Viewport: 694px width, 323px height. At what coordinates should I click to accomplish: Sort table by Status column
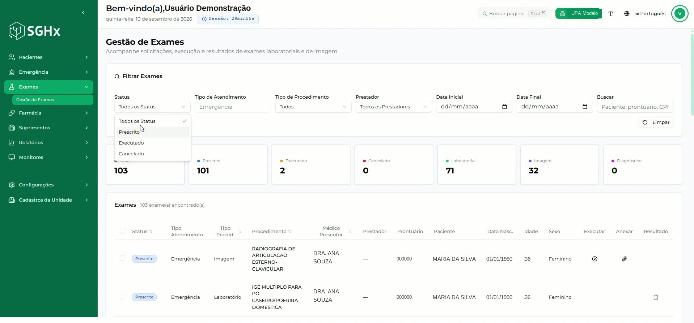(142, 232)
